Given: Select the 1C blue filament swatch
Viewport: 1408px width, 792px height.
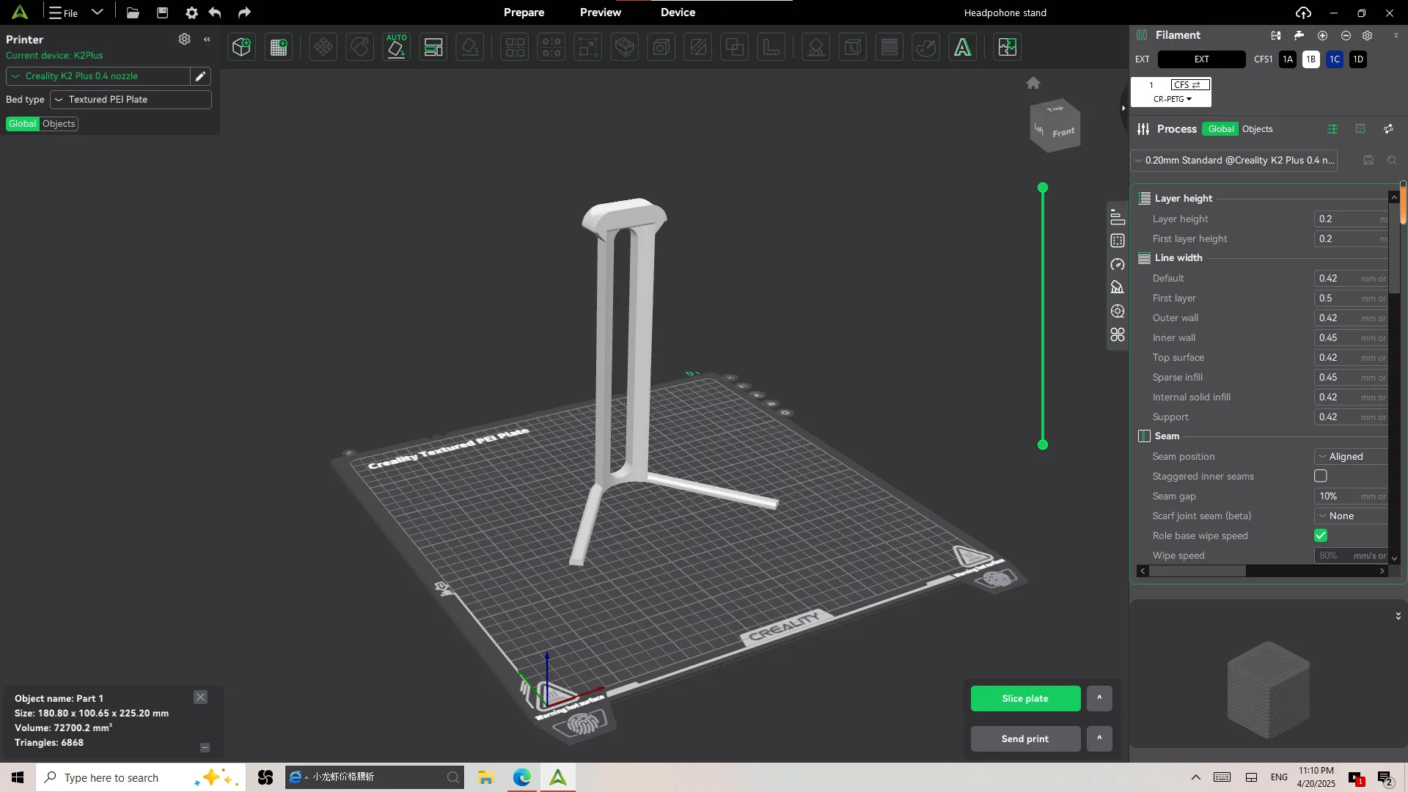Looking at the screenshot, I should (x=1334, y=59).
